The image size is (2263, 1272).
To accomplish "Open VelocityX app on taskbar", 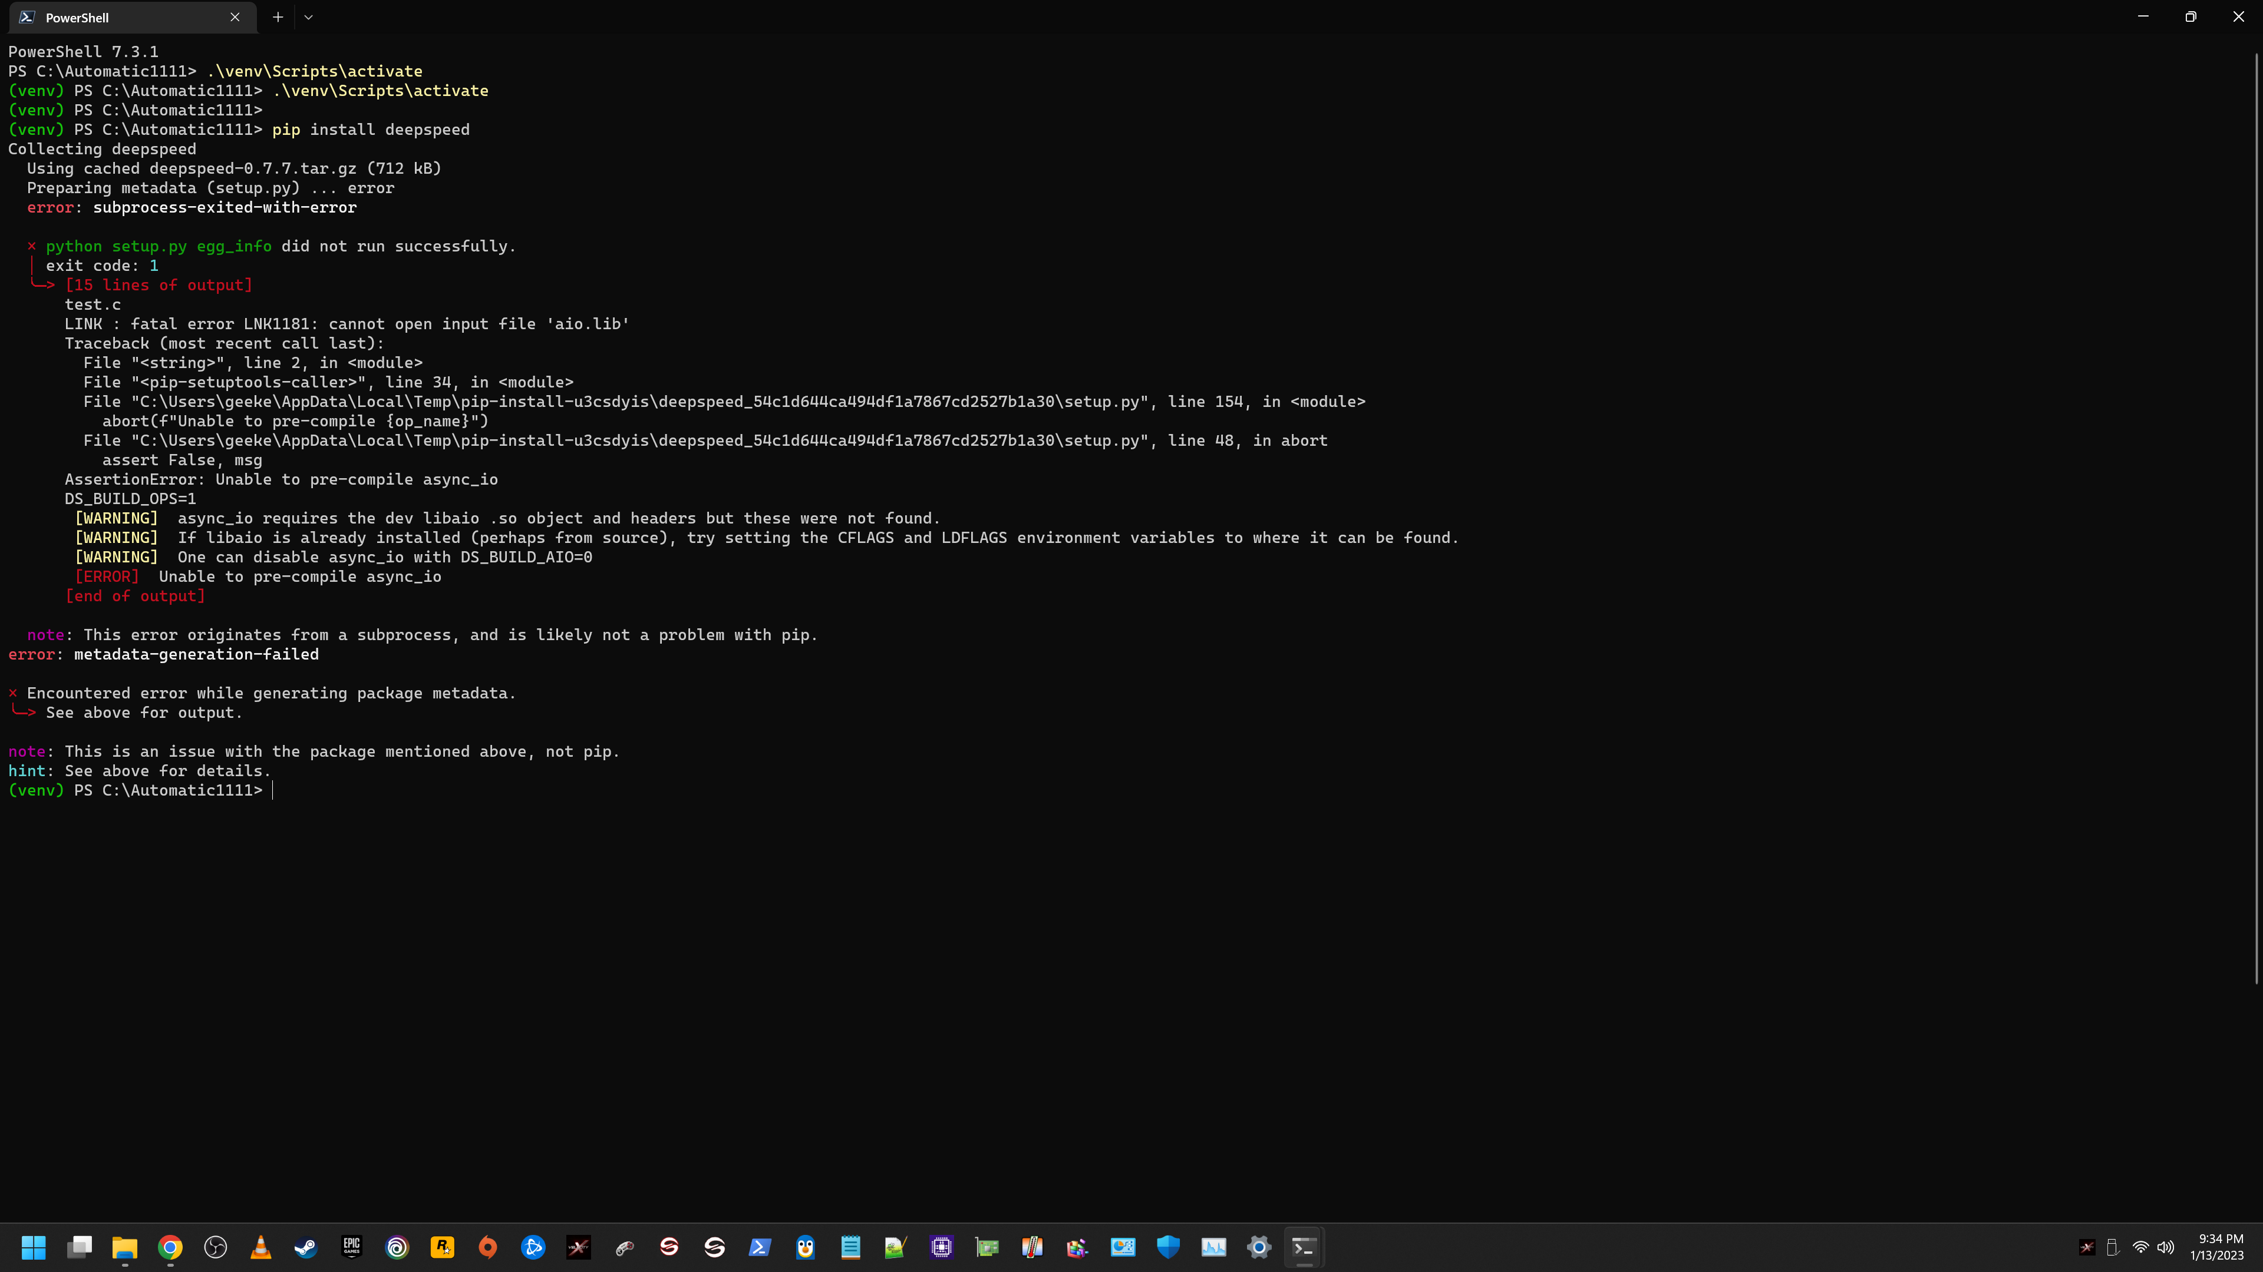I will [x=579, y=1247].
